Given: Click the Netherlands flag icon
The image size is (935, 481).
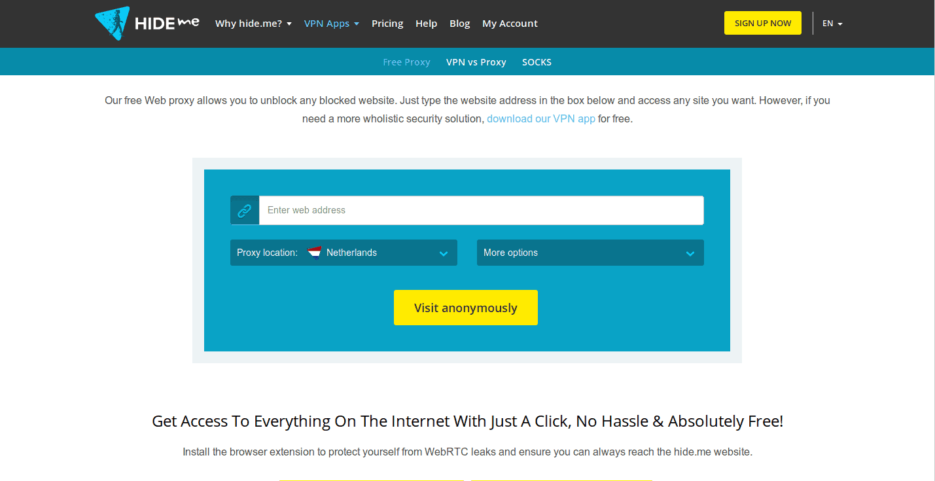Looking at the screenshot, I should [315, 253].
